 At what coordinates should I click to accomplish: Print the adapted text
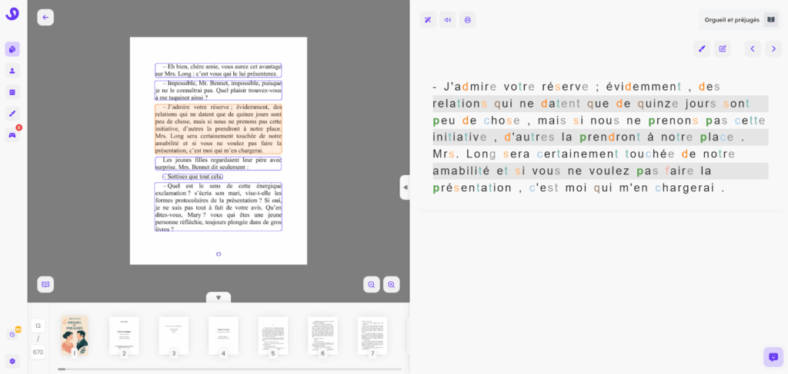pyautogui.click(x=468, y=20)
